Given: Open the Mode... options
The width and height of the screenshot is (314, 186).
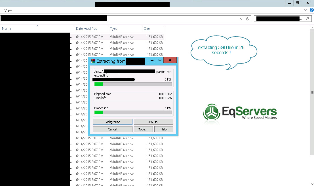Looking at the screenshot, I should click(x=143, y=129).
